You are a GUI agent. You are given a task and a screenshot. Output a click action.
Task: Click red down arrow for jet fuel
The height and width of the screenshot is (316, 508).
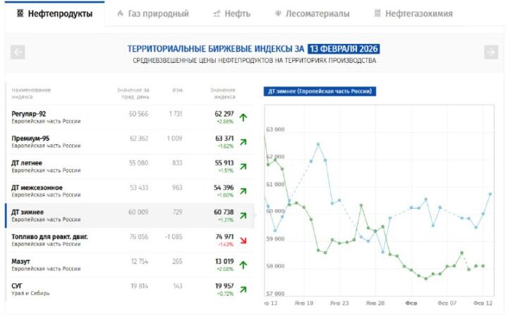tap(243, 240)
